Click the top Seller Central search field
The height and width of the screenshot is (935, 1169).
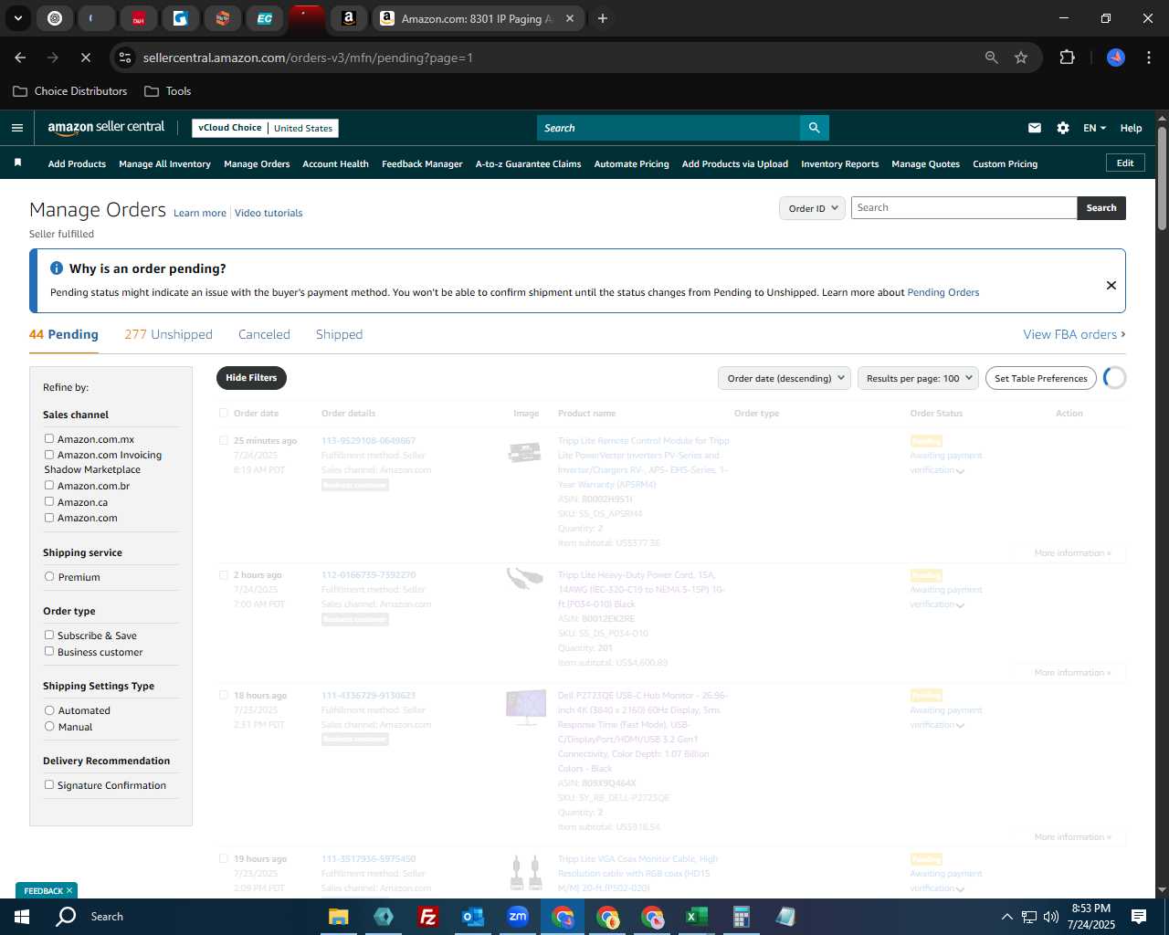pos(669,128)
